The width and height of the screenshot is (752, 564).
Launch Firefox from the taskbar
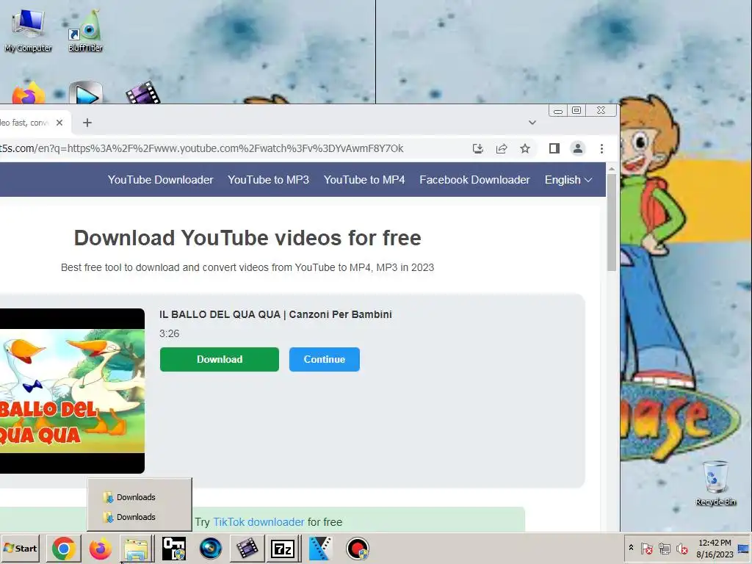[100, 549]
